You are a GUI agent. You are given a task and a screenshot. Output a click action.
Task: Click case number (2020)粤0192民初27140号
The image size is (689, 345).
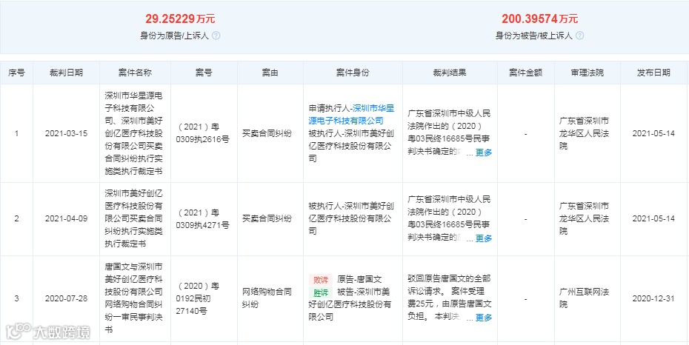point(199,298)
